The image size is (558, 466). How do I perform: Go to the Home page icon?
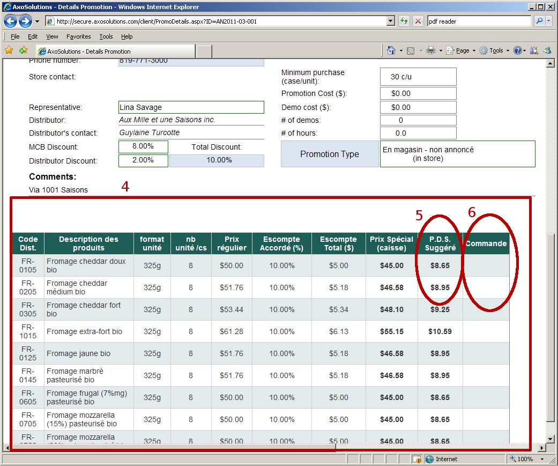[391, 50]
